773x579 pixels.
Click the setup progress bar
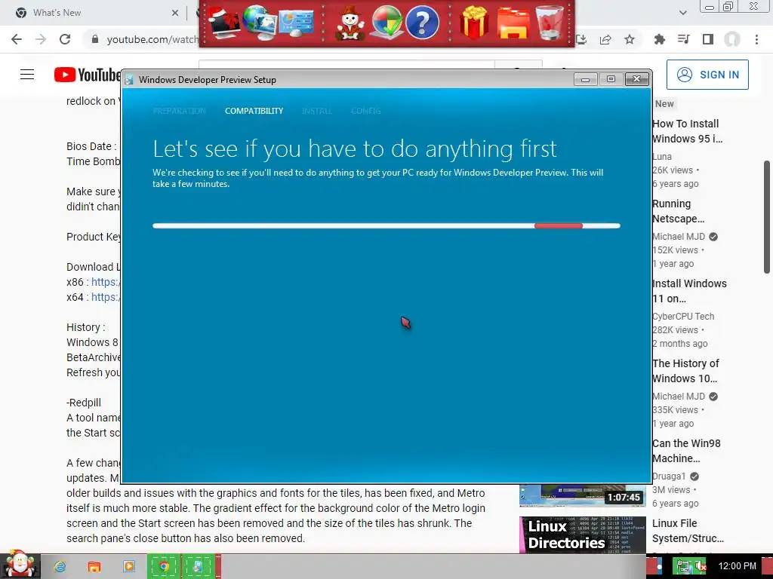tap(386, 226)
